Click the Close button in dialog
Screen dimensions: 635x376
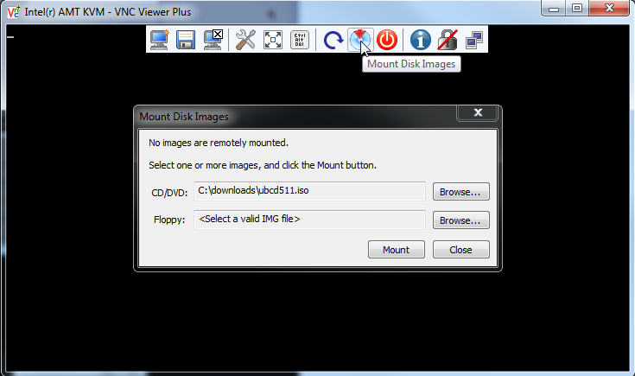point(460,250)
